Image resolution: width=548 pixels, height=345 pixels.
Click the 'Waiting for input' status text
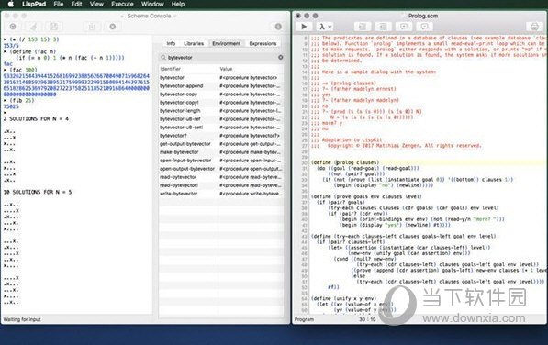pos(22,319)
